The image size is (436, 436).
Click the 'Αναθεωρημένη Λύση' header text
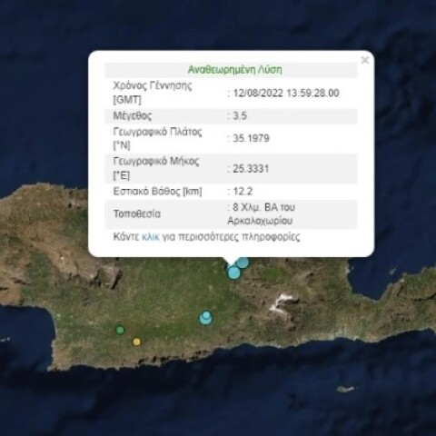click(234, 70)
